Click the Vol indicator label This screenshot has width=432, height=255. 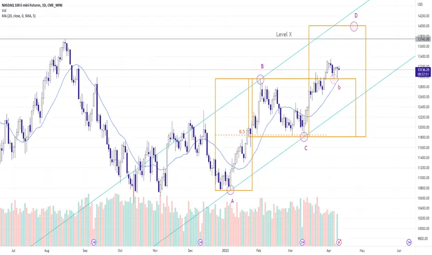coord(4,11)
